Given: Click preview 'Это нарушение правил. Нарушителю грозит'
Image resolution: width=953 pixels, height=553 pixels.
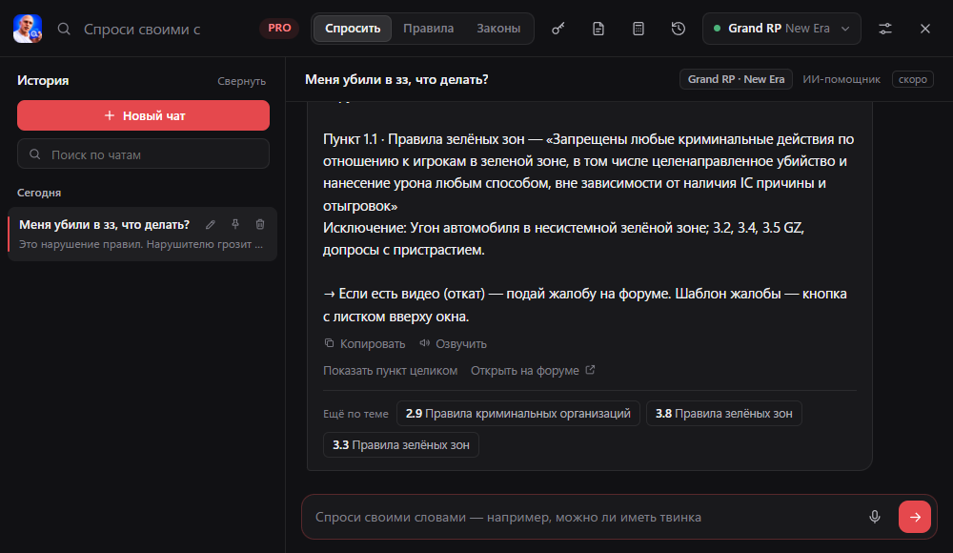Looking at the screenshot, I should pos(140,244).
